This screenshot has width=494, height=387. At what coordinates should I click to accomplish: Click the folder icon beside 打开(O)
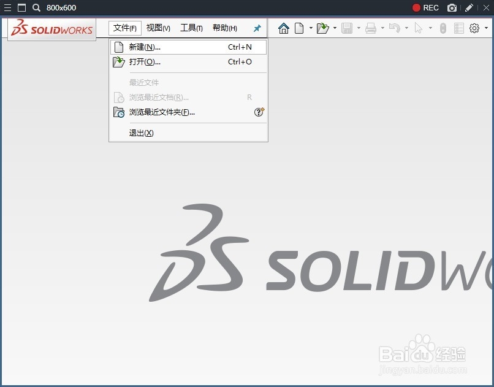(x=119, y=62)
